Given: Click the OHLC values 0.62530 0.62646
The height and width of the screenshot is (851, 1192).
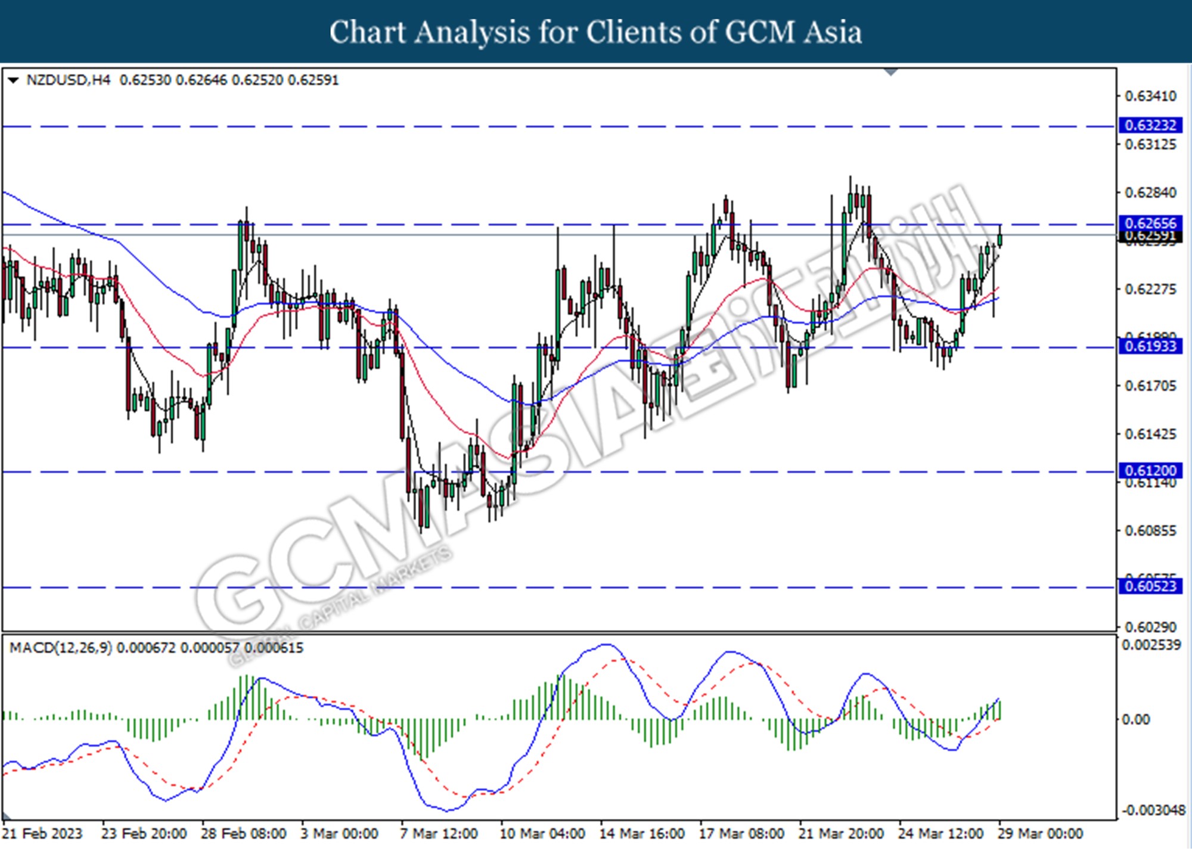Looking at the screenshot, I should coord(173,80).
